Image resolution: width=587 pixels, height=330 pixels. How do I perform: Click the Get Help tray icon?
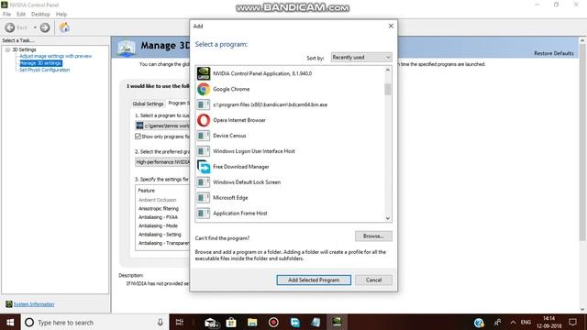pyautogui.click(x=479, y=323)
